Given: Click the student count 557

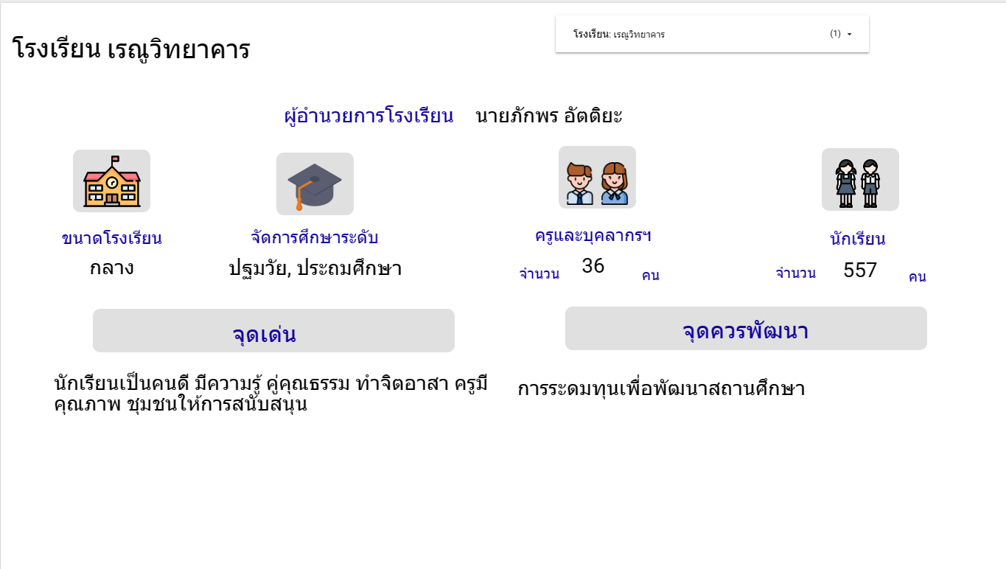Looking at the screenshot, I should (860, 270).
